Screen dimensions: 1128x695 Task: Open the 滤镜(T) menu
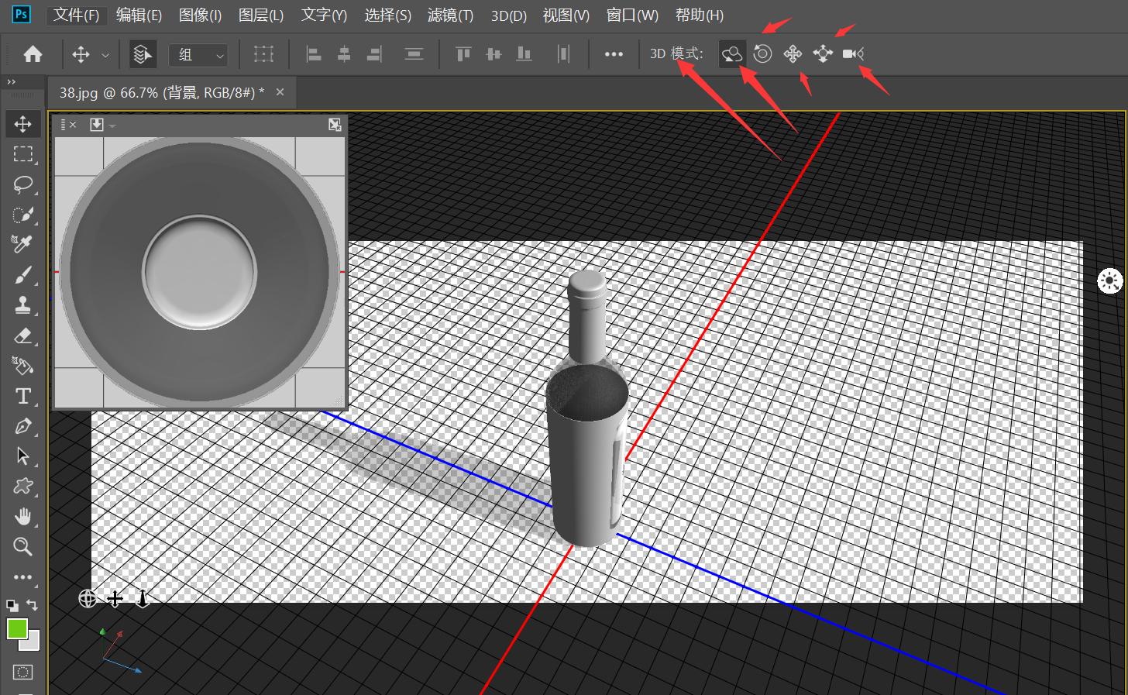coord(450,15)
